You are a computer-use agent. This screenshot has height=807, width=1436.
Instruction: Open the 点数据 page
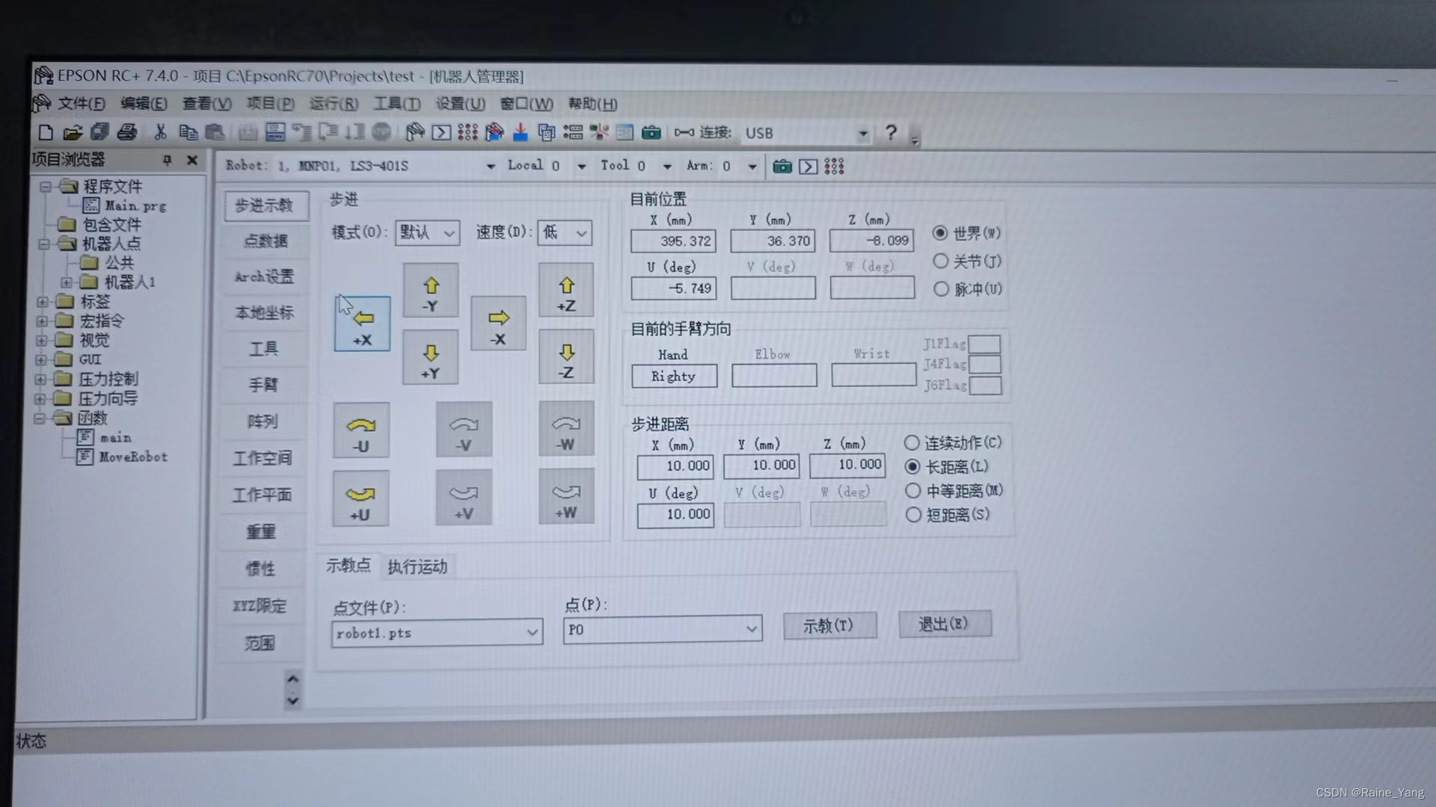pyautogui.click(x=266, y=241)
